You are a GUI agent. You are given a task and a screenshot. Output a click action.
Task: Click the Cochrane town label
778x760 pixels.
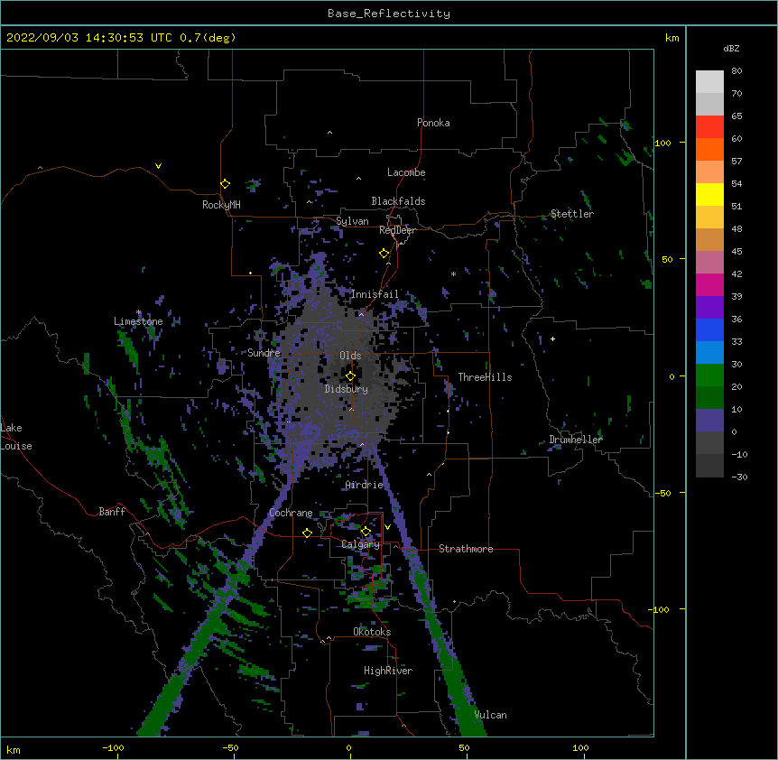click(x=291, y=513)
